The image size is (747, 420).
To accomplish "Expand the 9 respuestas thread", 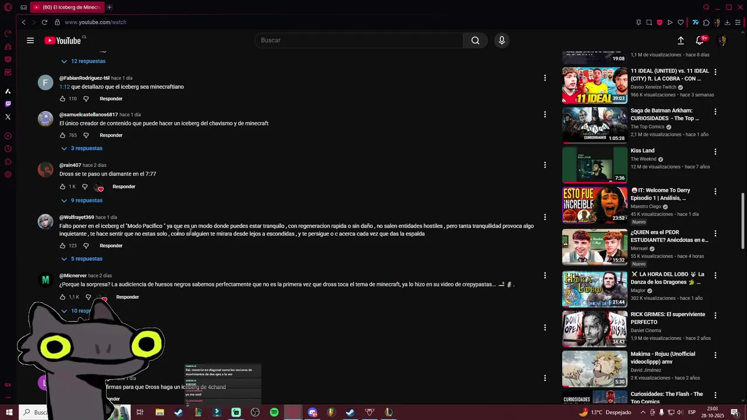I will pos(82,200).
